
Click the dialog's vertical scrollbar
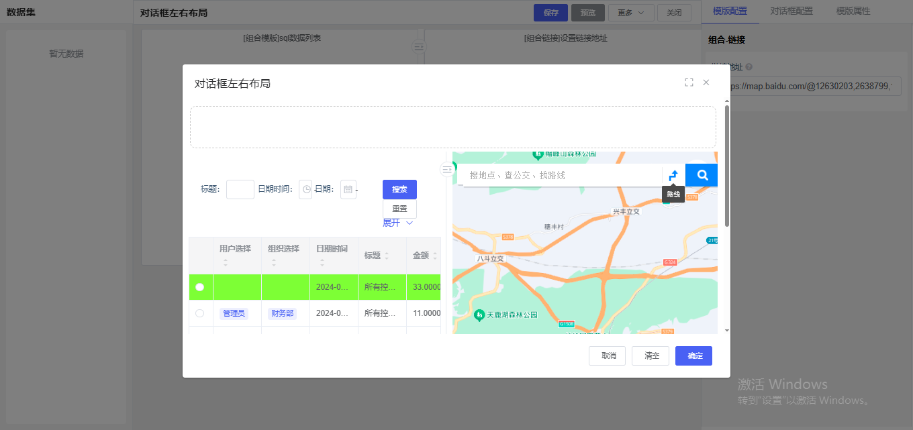coord(726,168)
